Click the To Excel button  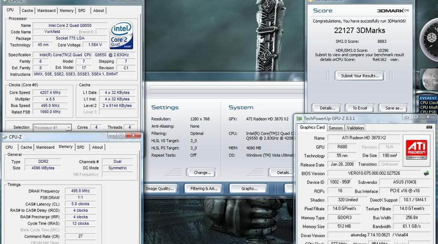pos(360,108)
